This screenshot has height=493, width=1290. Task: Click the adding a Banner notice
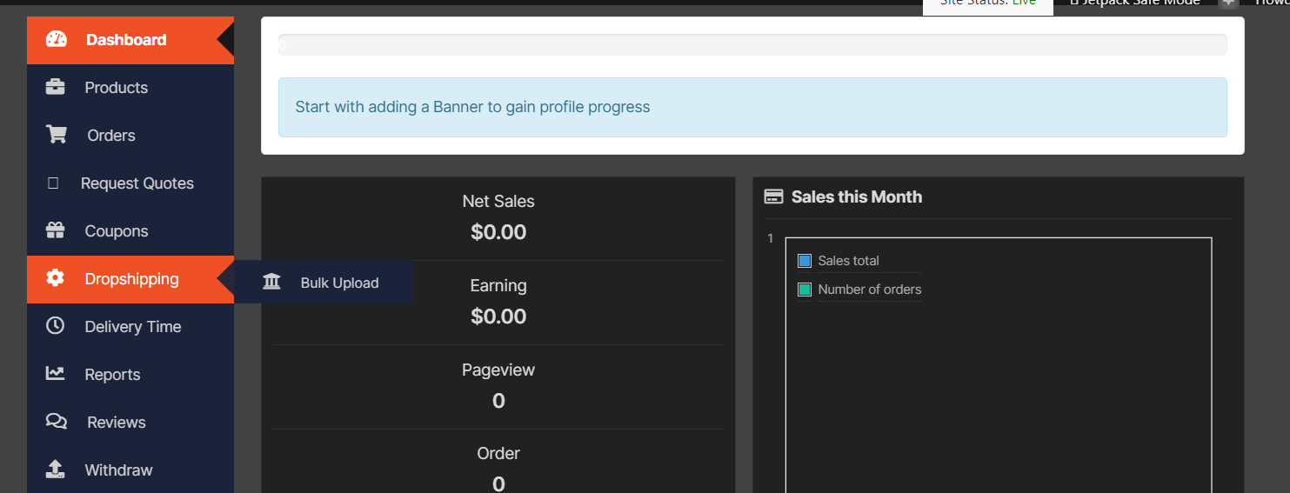tap(472, 107)
